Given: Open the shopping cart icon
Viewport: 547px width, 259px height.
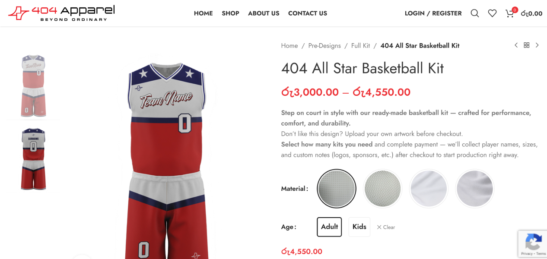Looking at the screenshot, I should click(510, 13).
